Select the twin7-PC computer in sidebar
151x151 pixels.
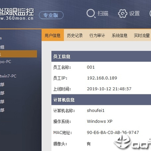(x=8, y=76)
